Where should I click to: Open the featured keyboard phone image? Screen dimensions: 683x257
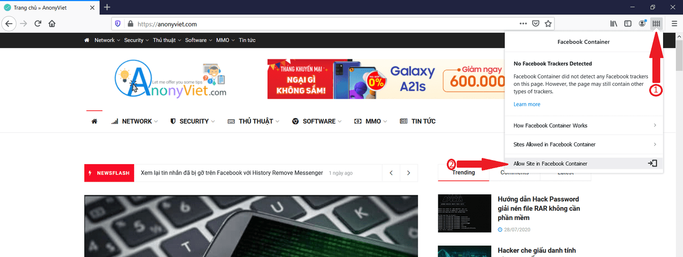tap(251, 226)
